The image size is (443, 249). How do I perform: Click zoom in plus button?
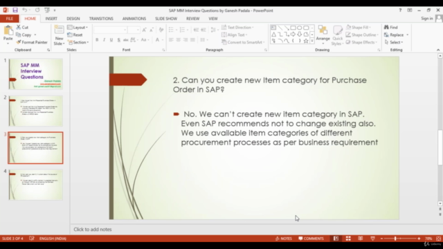(419, 239)
